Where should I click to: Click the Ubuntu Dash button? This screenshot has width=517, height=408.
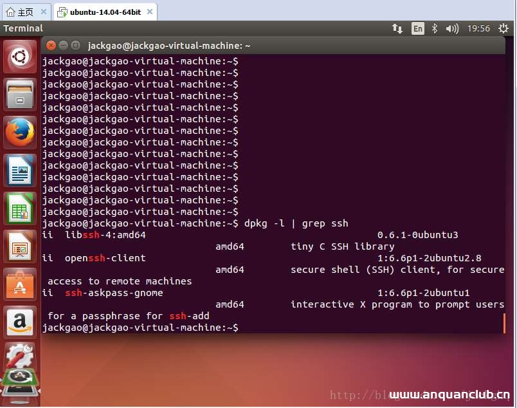pos(19,57)
